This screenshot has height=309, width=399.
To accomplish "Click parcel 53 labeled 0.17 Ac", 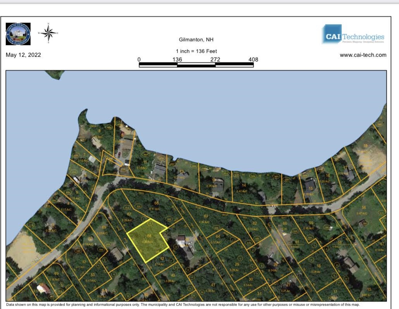I will click(93, 276).
